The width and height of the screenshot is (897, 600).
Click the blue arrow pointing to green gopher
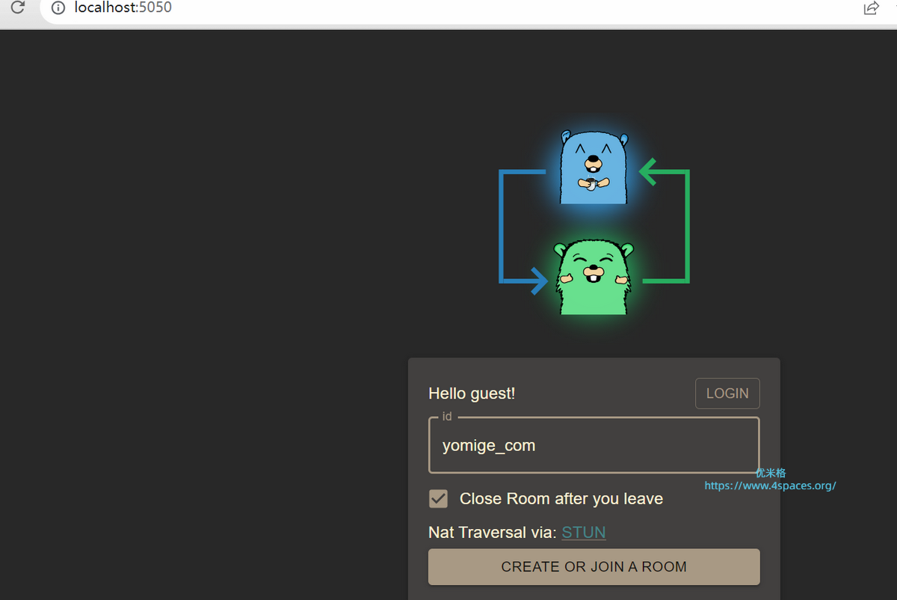click(x=516, y=232)
